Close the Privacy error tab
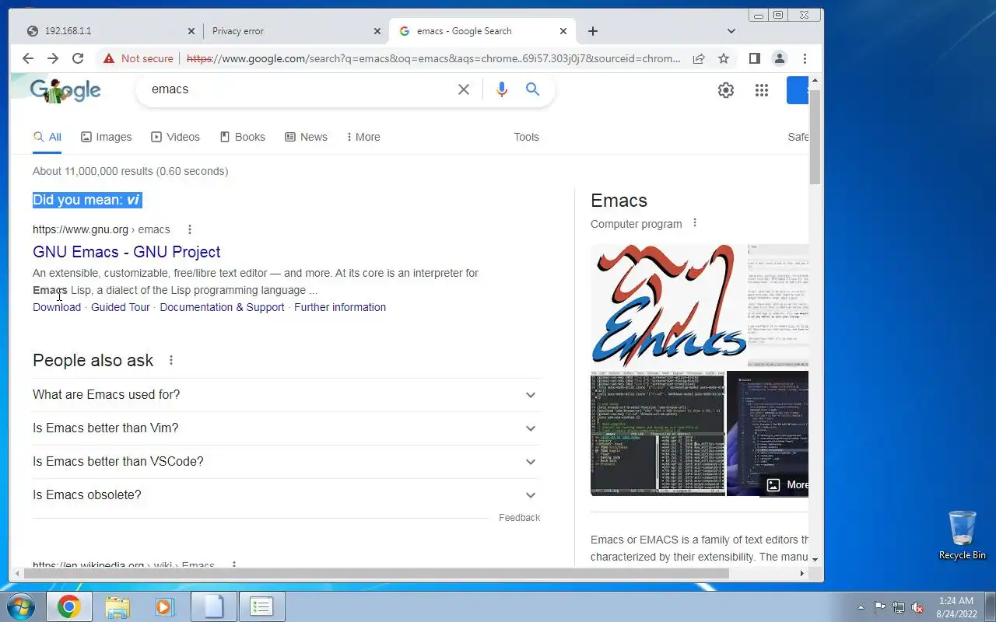Screen dimensions: 996x622 point(377,31)
